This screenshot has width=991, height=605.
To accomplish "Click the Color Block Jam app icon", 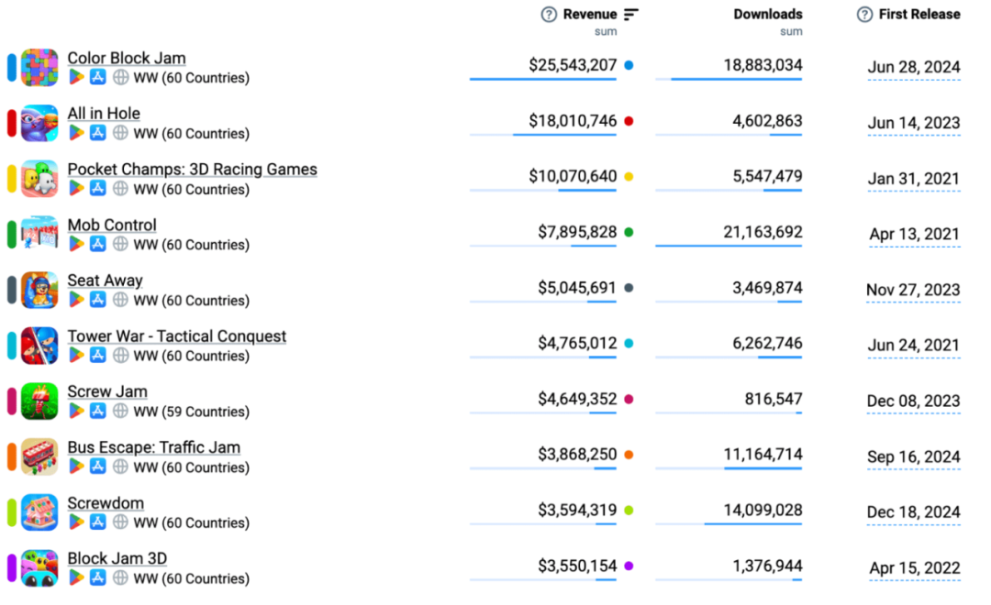I will (x=39, y=68).
